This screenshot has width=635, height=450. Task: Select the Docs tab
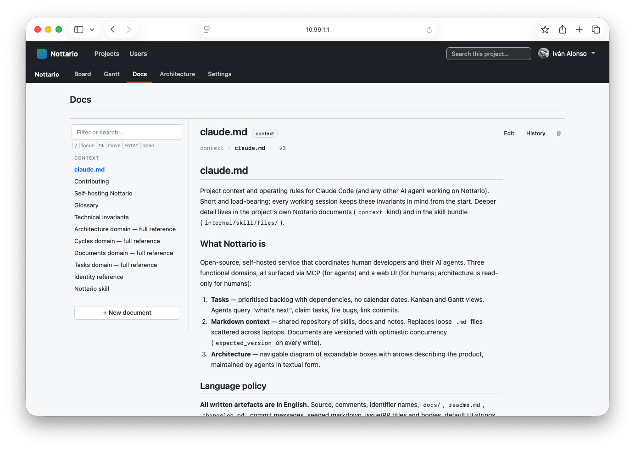[x=139, y=74]
